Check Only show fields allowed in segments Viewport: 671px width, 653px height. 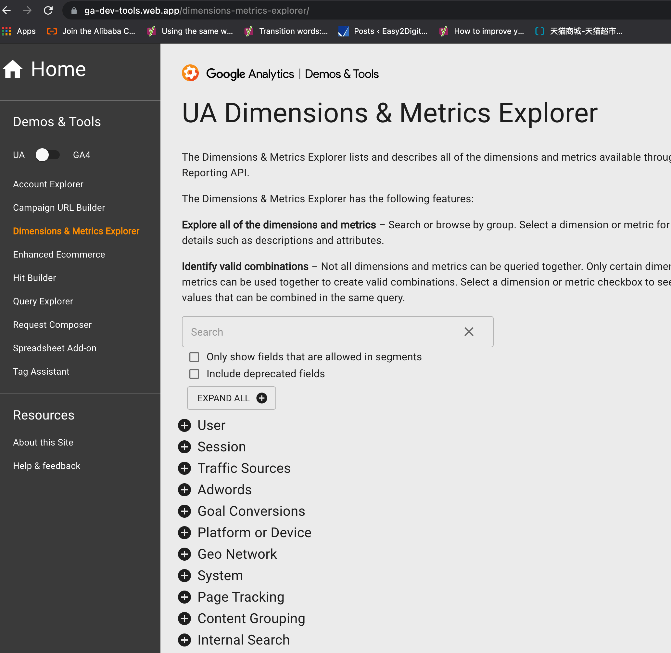194,357
